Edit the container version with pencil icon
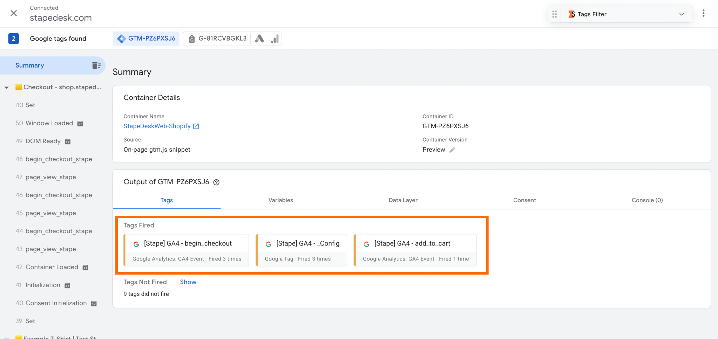This screenshot has width=718, height=339. click(452, 150)
